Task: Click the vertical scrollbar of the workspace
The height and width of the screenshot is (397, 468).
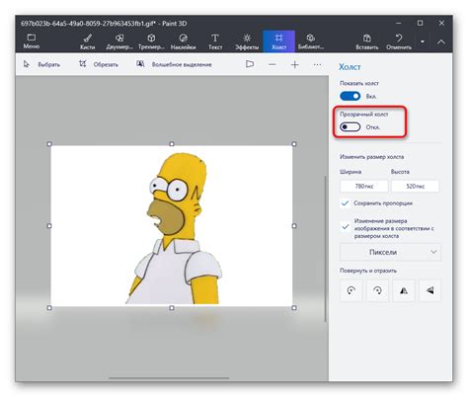Action: pyautogui.click(x=326, y=249)
